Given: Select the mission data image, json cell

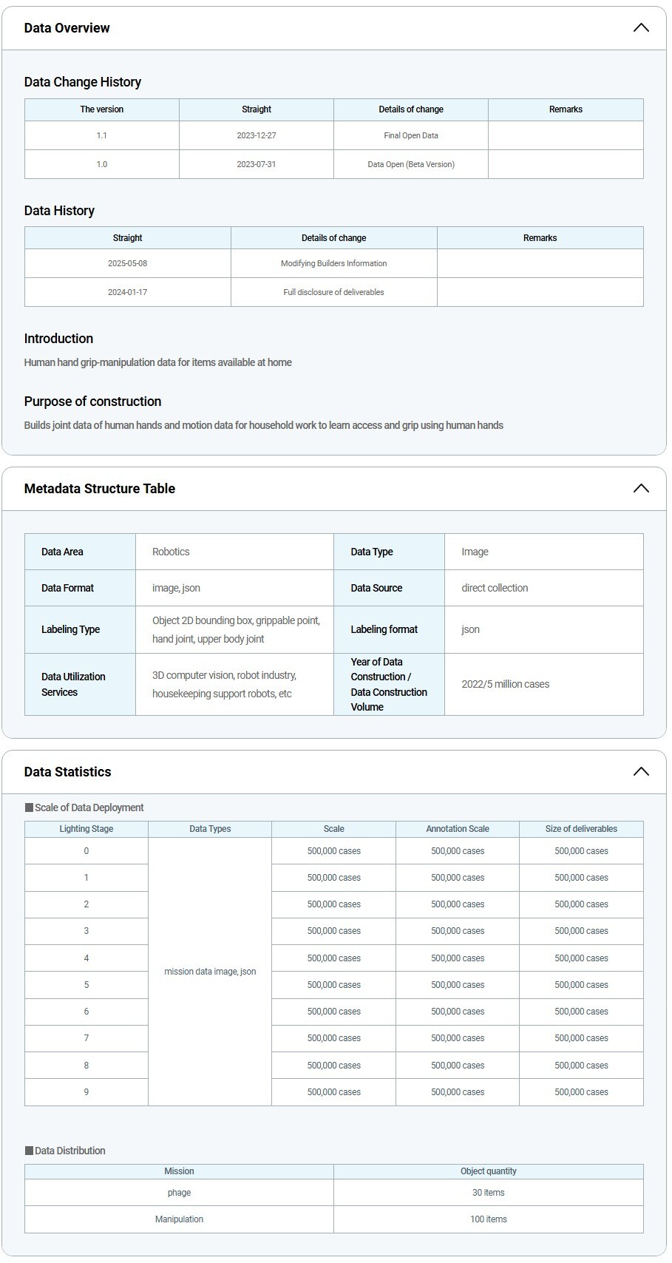Looking at the screenshot, I should [x=210, y=972].
